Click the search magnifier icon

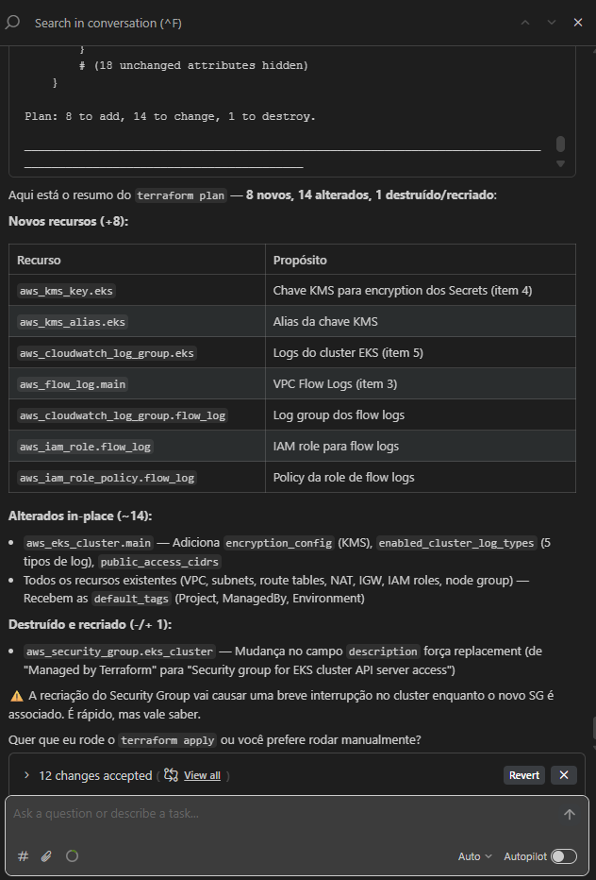pos(13,22)
